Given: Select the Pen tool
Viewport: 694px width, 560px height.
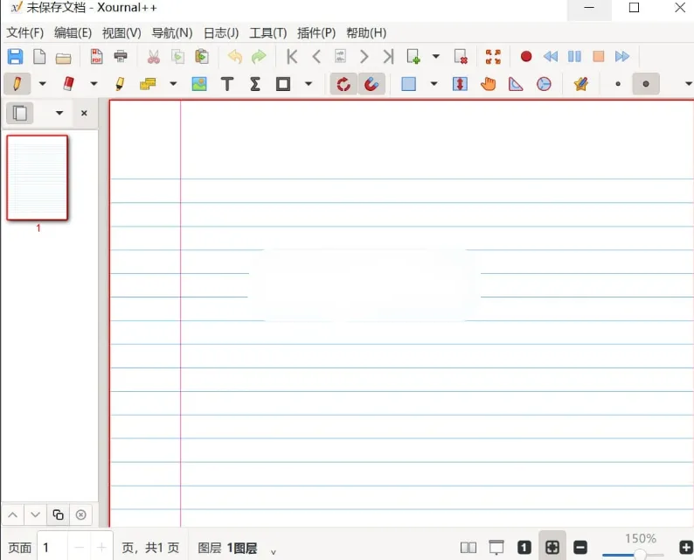Looking at the screenshot, I should (16, 84).
